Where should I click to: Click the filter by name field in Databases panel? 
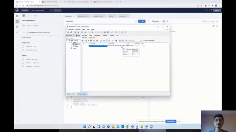[73, 38]
